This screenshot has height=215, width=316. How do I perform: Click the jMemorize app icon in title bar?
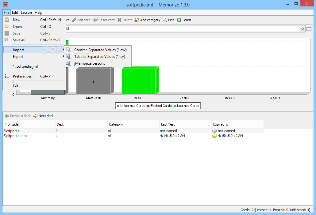click(x=6, y=4)
